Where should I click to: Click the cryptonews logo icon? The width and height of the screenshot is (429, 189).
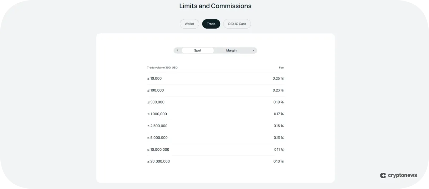point(383,175)
